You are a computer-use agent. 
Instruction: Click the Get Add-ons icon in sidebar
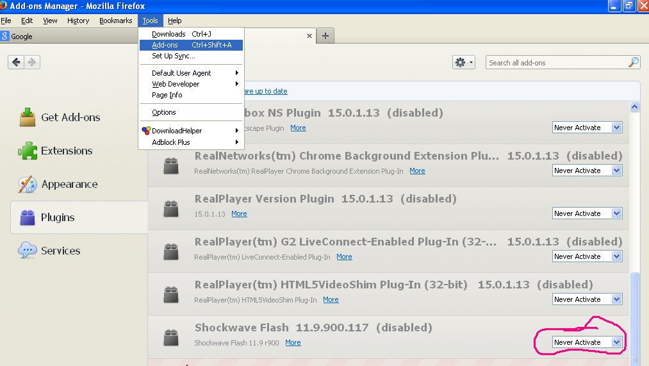[x=28, y=117]
